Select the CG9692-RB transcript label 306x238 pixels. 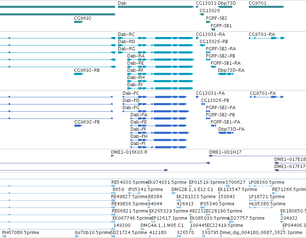click(87, 70)
